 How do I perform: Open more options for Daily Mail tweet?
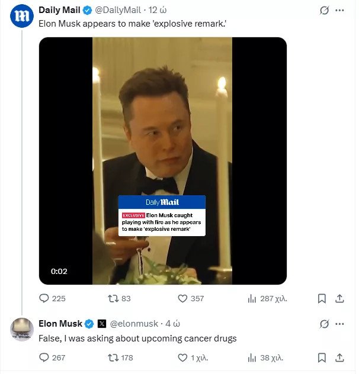point(339,11)
